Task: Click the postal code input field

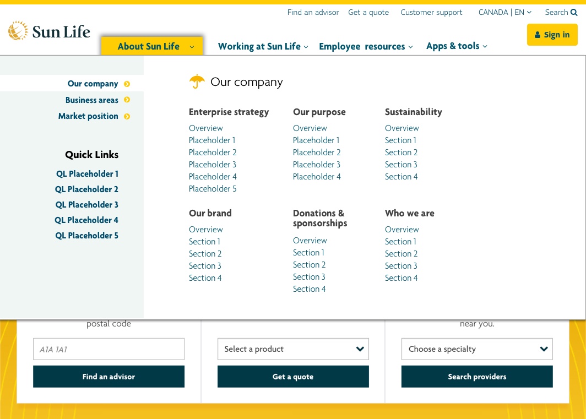Action: 108,349
